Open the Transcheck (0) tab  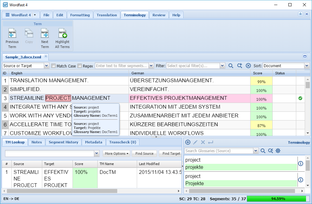click(x=123, y=142)
